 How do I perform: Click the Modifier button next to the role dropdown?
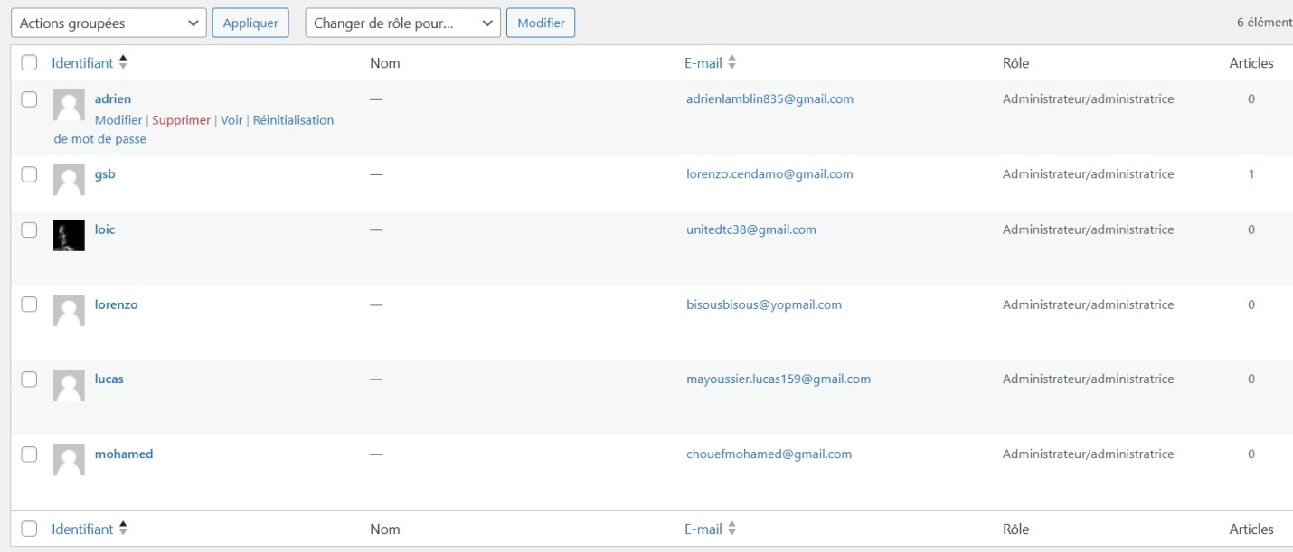[x=541, y=23]
